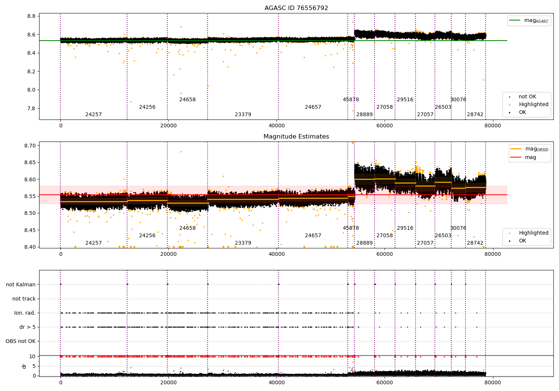Image resolution: width=559 pixels, height=391 pixels.
Task: Click OBSID label 26503 in Magnitude Estimates plot
Action: pyautogui.click(x=443, y=236)
